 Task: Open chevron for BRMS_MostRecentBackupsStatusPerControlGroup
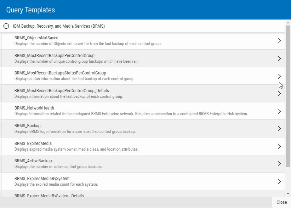coord(279,76)
